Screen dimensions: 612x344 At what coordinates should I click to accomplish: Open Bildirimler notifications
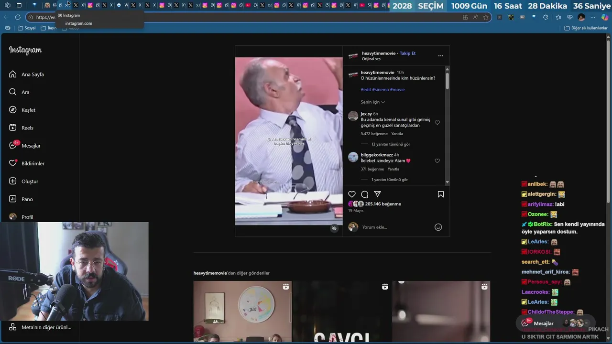tap(26, 163)
